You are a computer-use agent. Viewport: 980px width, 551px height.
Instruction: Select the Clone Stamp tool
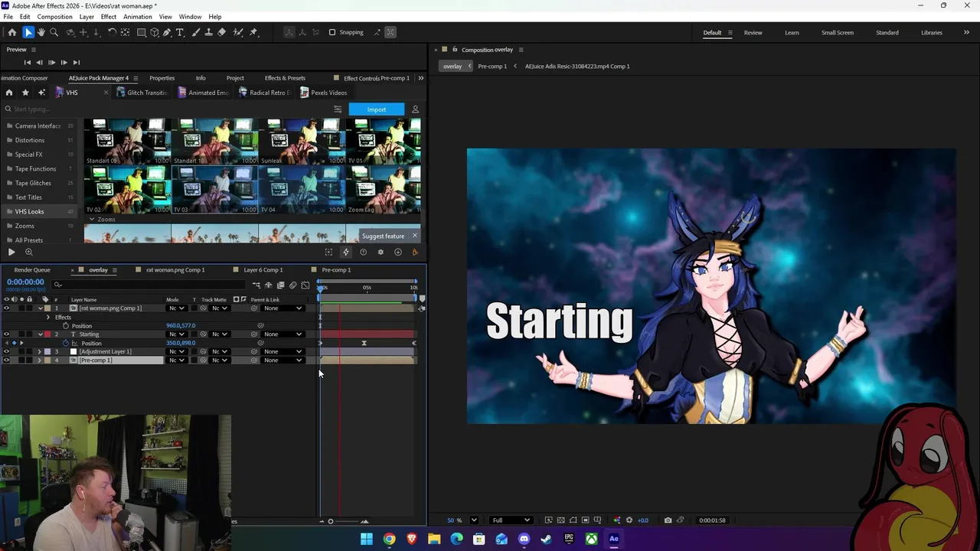(x=209, y=32)
